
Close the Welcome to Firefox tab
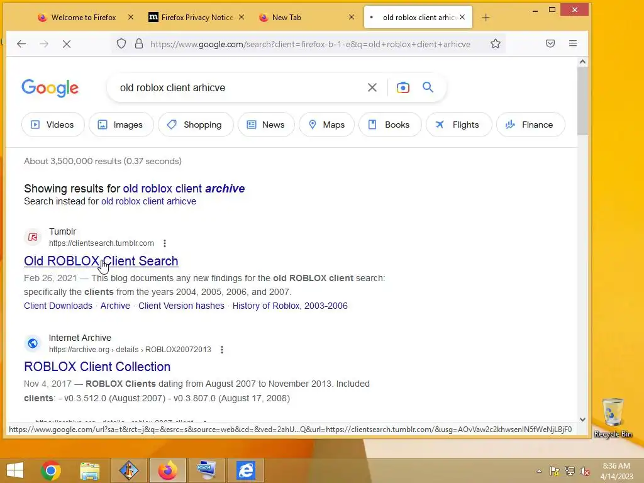click(x=131, y=17)
